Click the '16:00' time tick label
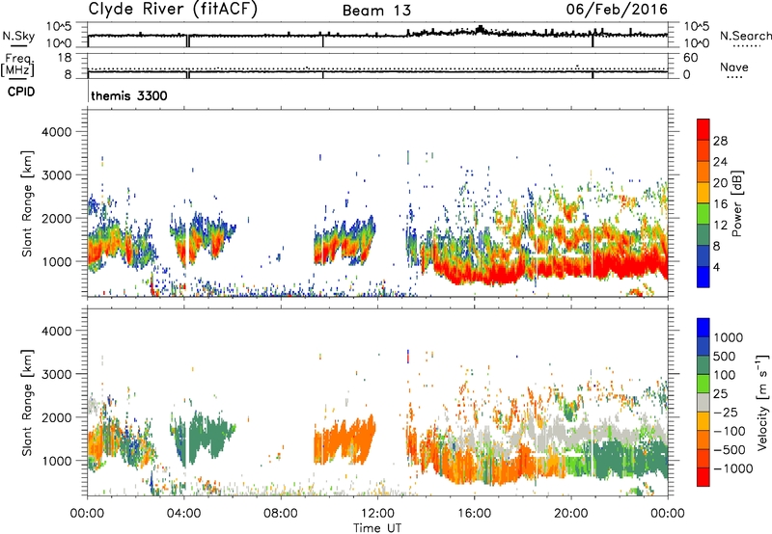 474,514
